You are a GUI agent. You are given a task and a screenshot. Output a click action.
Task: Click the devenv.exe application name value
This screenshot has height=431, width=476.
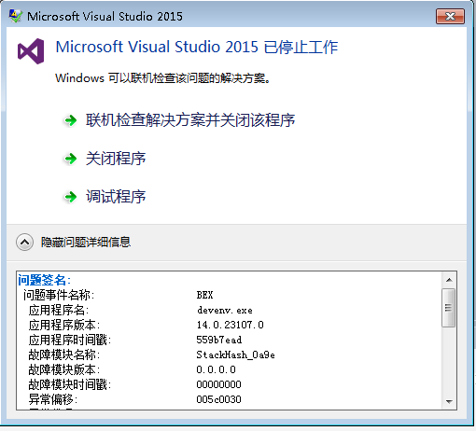(225, 310)
